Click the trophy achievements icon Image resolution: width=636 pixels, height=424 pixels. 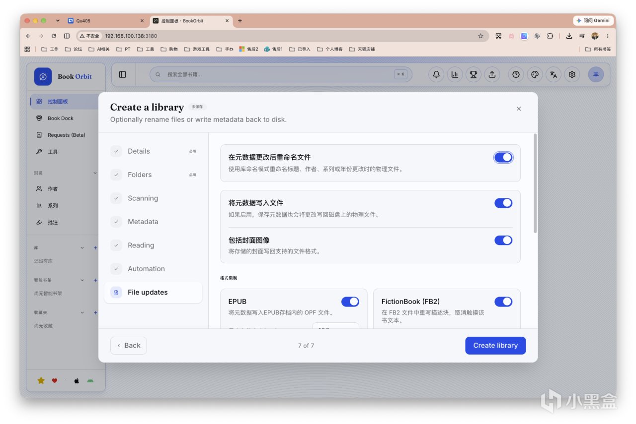(x=474, y=74)
